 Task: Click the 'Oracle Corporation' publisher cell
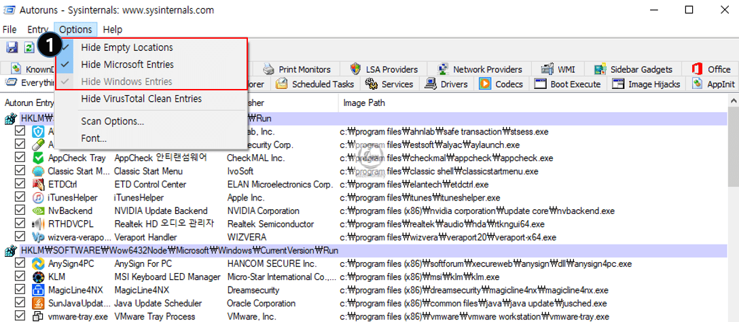tap(260, 303)
